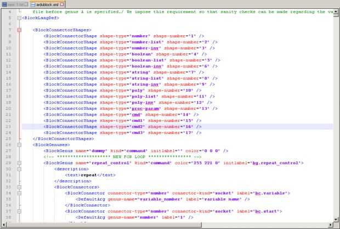
Task: Click the closing </BlockConnectorShapes> tag
Action: (x=63, y=139)
